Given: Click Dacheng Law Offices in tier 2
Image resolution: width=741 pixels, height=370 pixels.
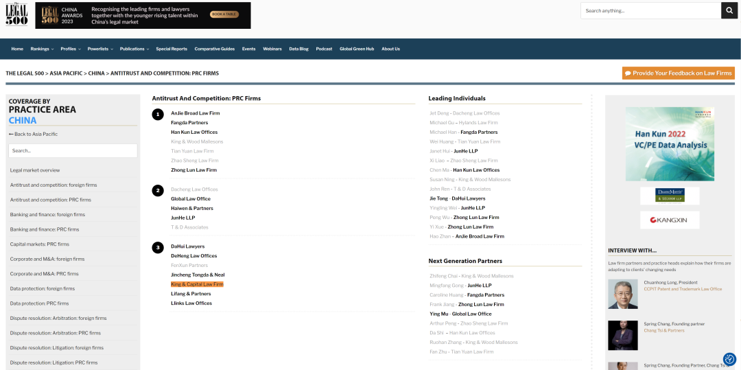Looking at the screenshot, I should pyautogui.click(x=194, y=189).
